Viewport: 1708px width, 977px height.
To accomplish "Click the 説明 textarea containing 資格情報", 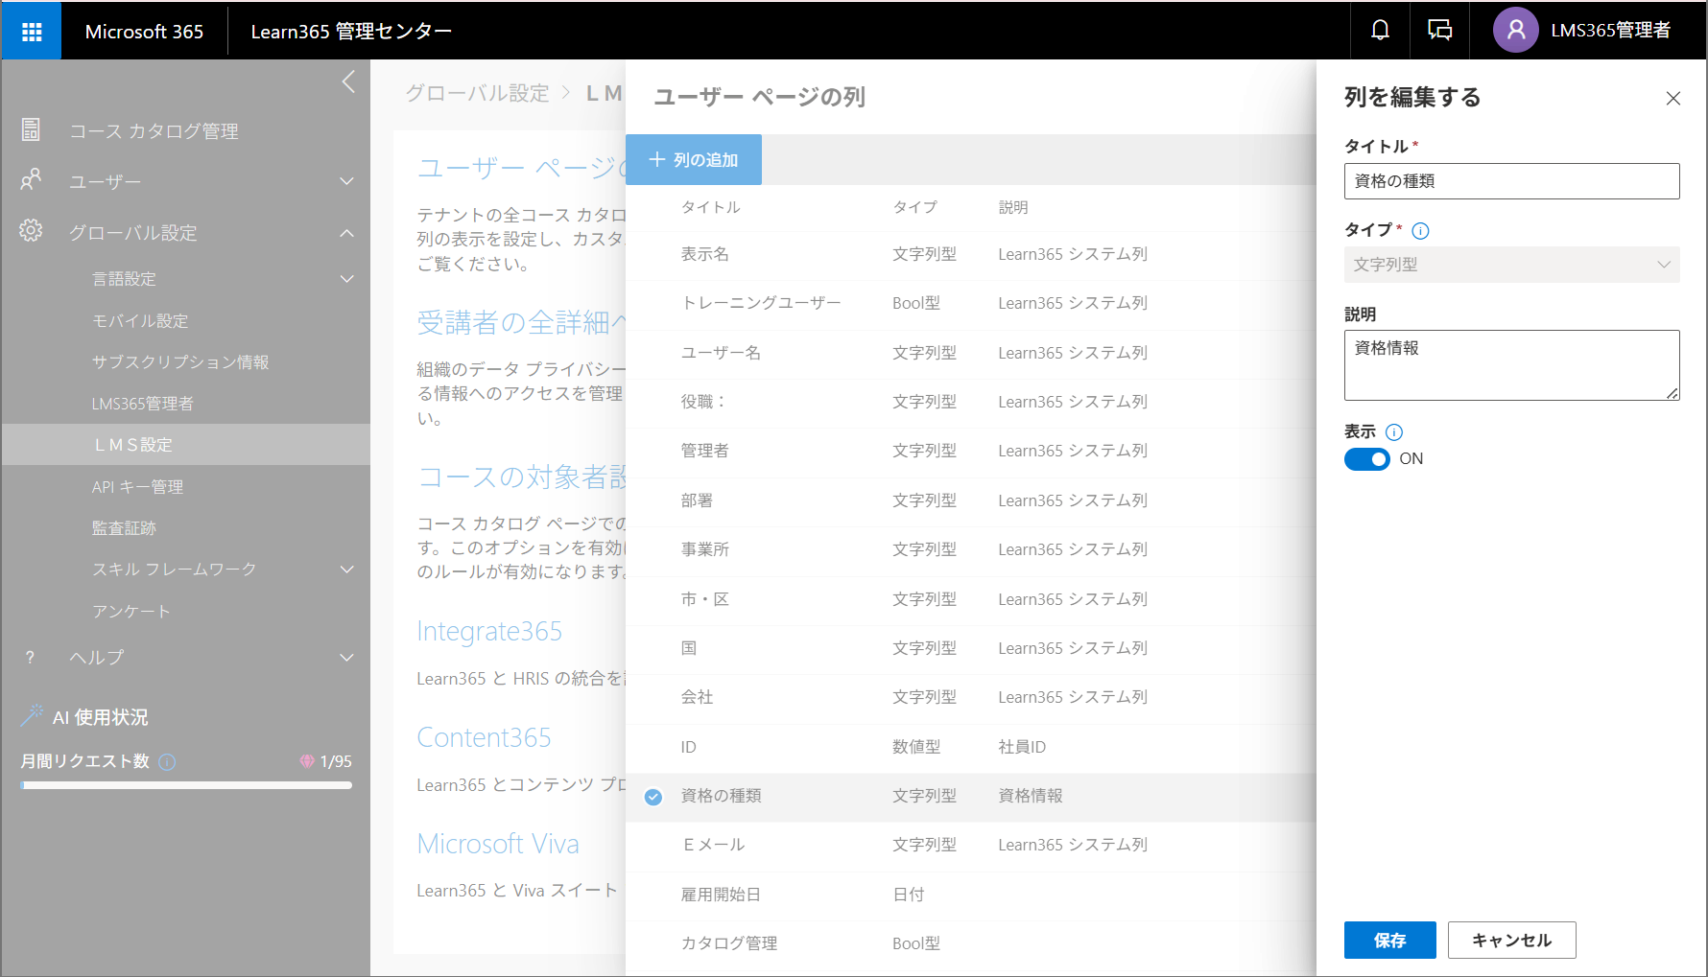I will pyautogui.click(x=1511, y=365).
